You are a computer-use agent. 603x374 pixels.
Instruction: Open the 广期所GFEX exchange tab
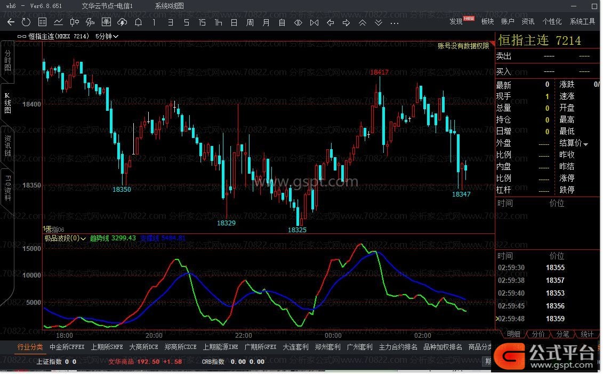point(260,347)
